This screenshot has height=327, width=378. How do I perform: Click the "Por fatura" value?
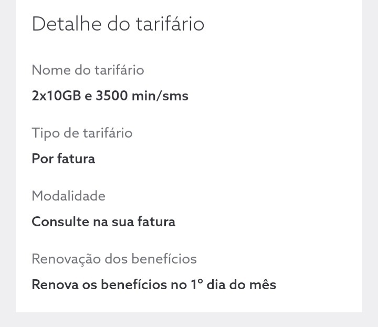pyautogui.click(x=63, y=159)
